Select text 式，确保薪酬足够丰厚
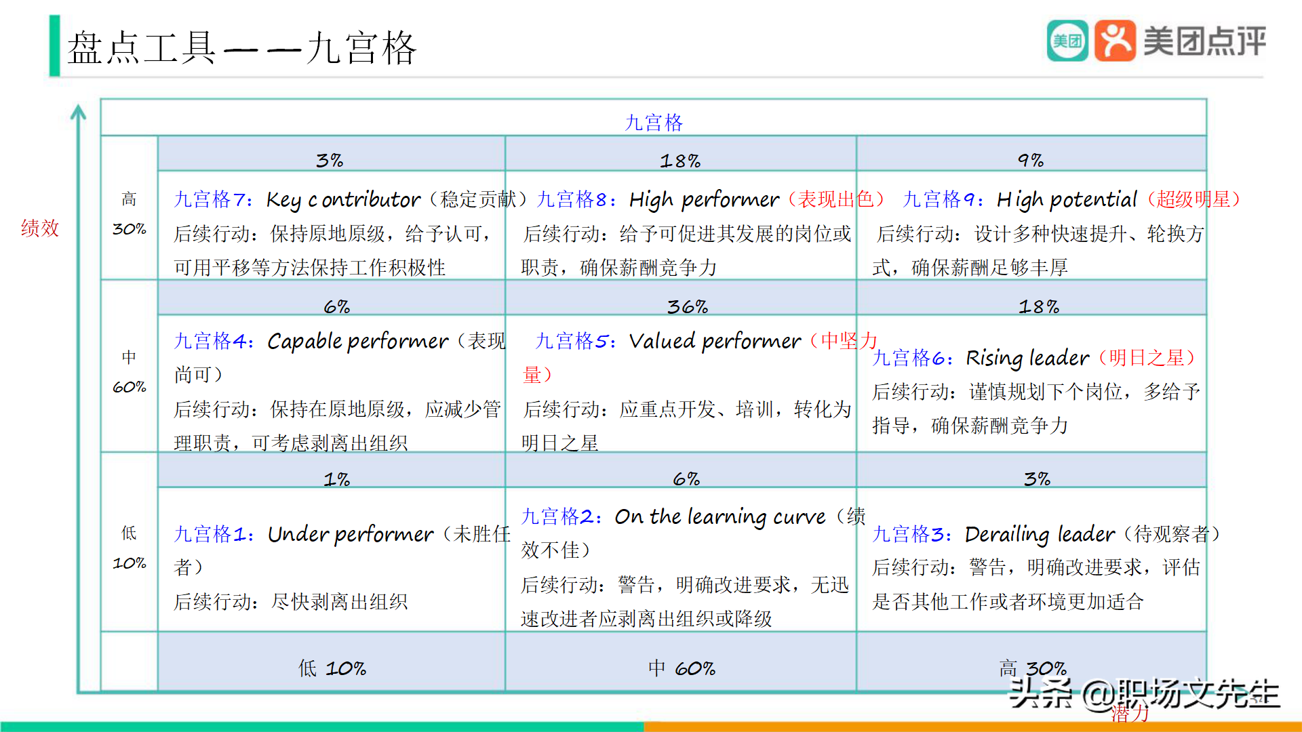 (x=970, y=267)
